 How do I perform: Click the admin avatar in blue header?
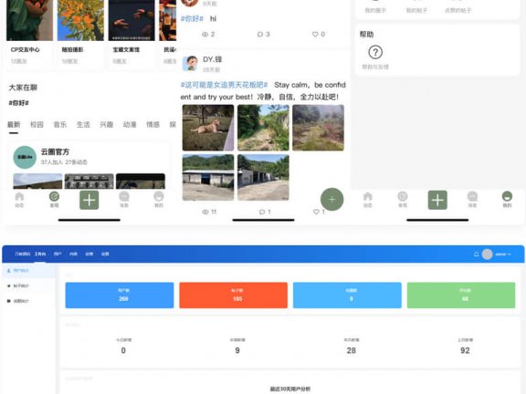487,254
